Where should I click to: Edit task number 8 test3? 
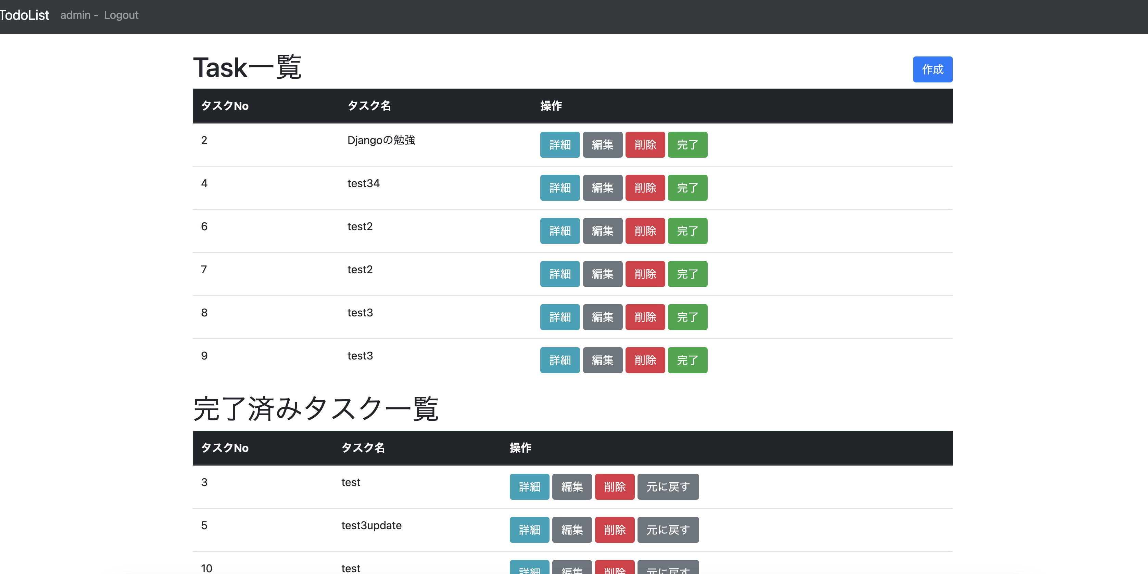click(603, 317)
